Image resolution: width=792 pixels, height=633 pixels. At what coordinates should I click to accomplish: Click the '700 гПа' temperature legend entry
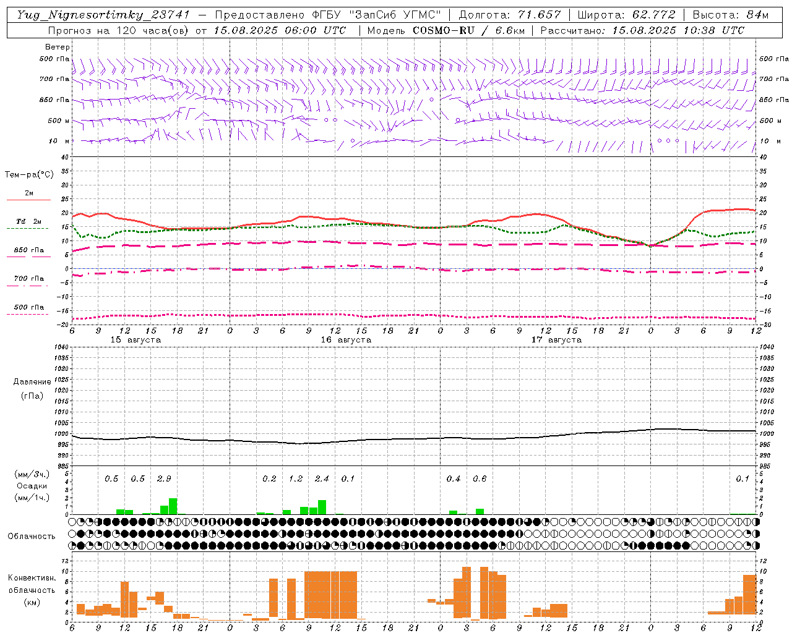[29, 279]
